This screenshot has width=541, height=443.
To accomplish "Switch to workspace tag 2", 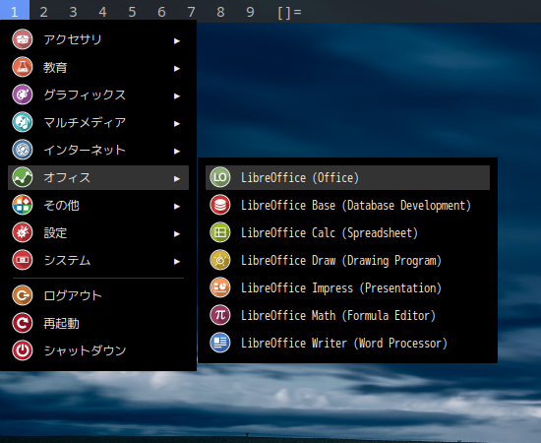I will pyautogui.click(x=44, y=12).
